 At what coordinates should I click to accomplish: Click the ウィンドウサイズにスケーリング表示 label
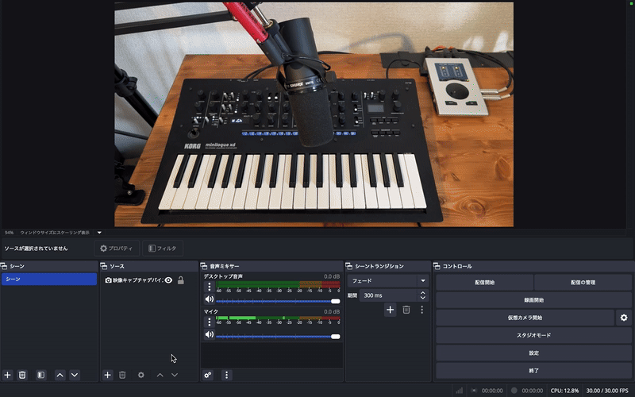55,233
